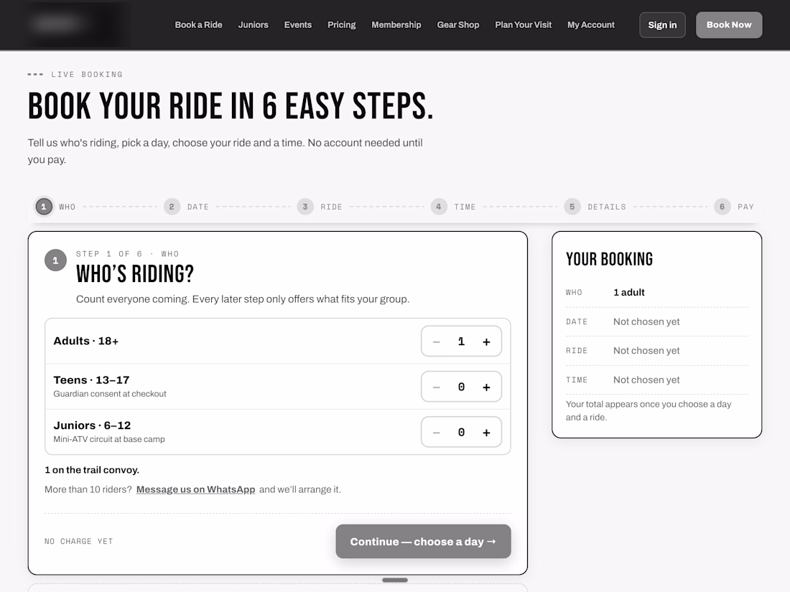Reduce Juniors count with minus icon
The height and width of the screenshot is (592, 790).
(437, 433)
